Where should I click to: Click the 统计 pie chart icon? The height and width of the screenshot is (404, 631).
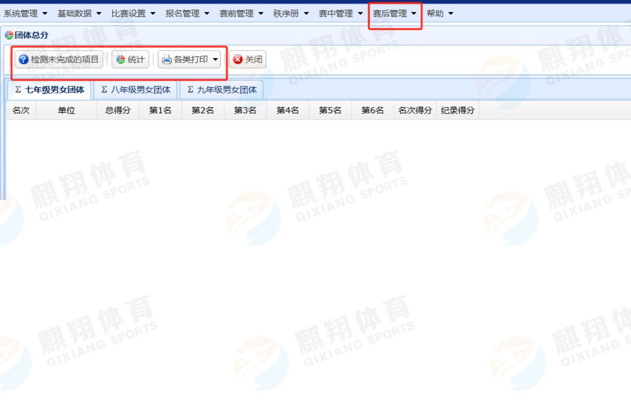121,60
